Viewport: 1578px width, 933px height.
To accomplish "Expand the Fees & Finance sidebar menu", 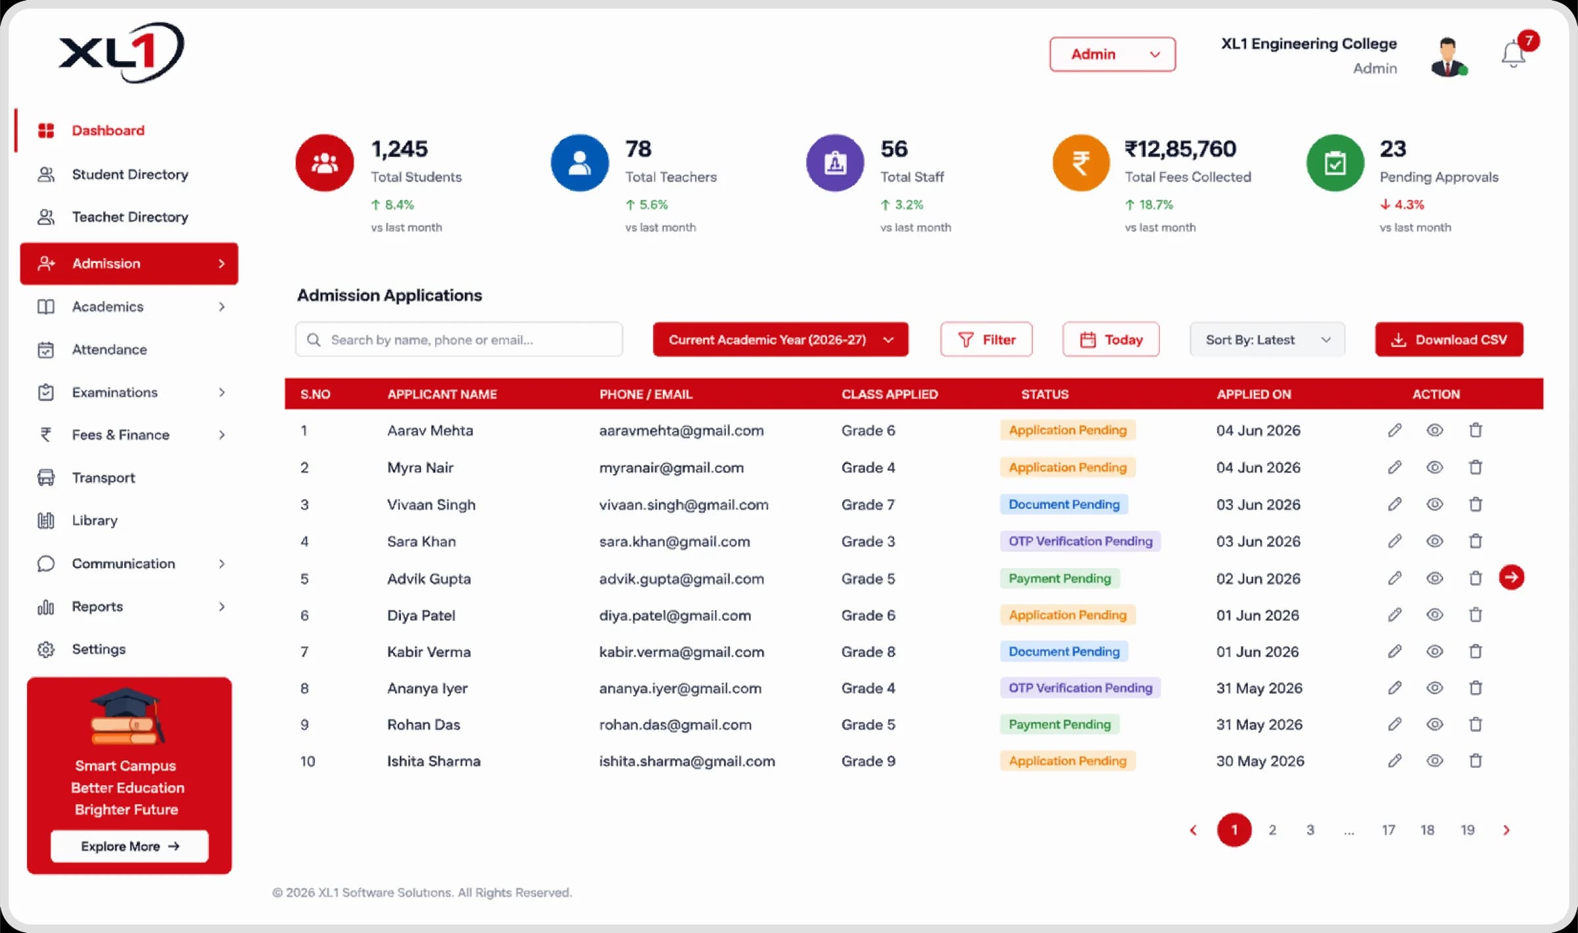I will pos(130,435).
